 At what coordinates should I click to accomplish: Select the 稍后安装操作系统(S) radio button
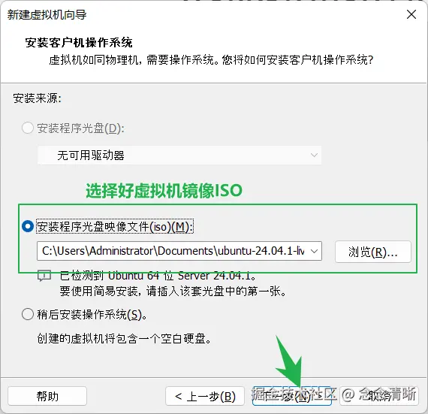tap(28, 314)
